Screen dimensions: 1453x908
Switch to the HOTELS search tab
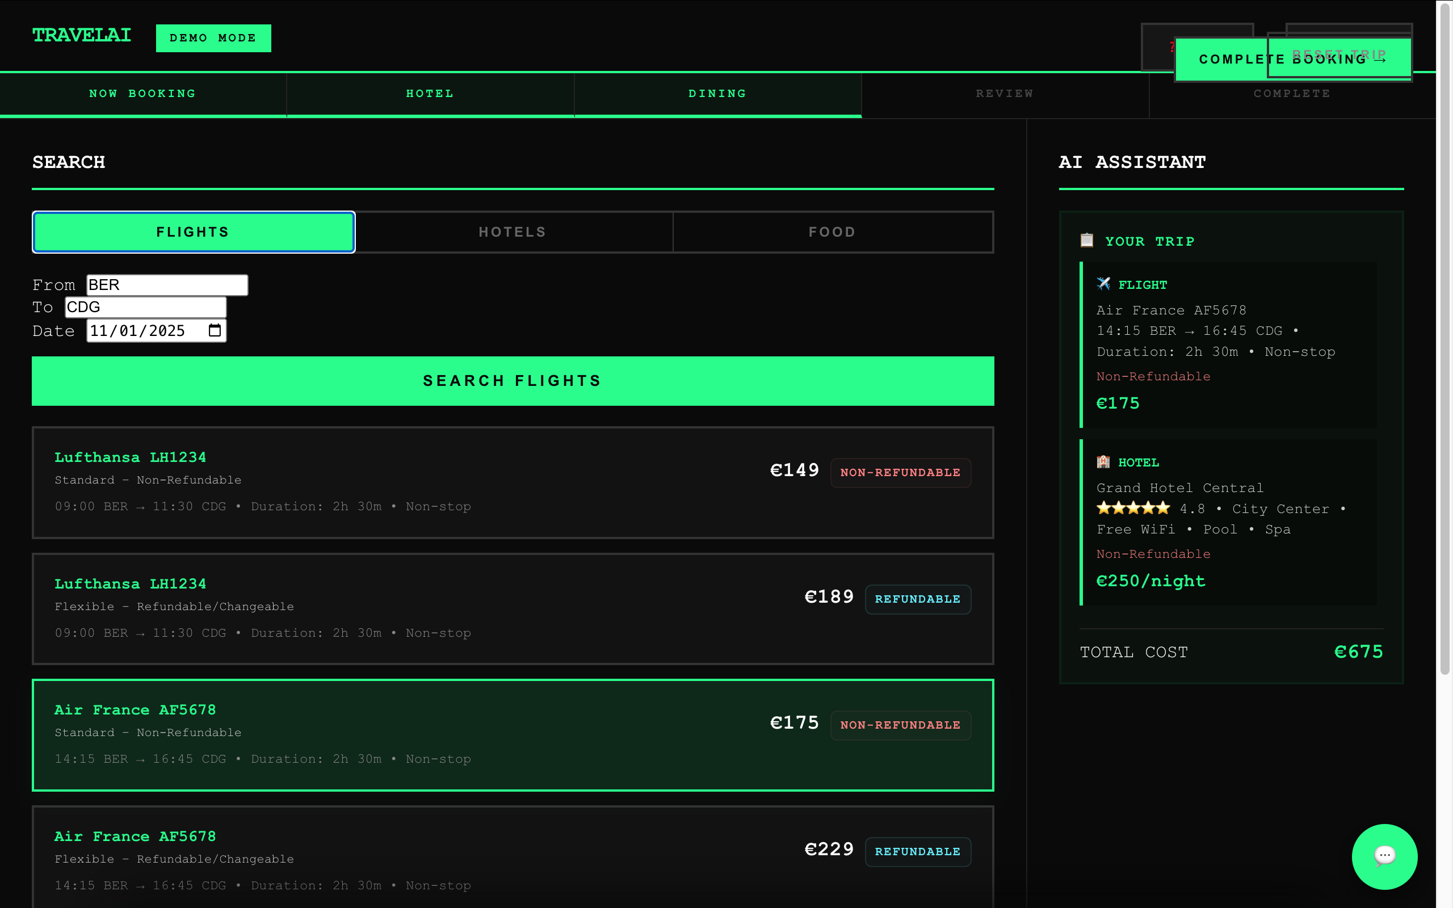[512, 232]
